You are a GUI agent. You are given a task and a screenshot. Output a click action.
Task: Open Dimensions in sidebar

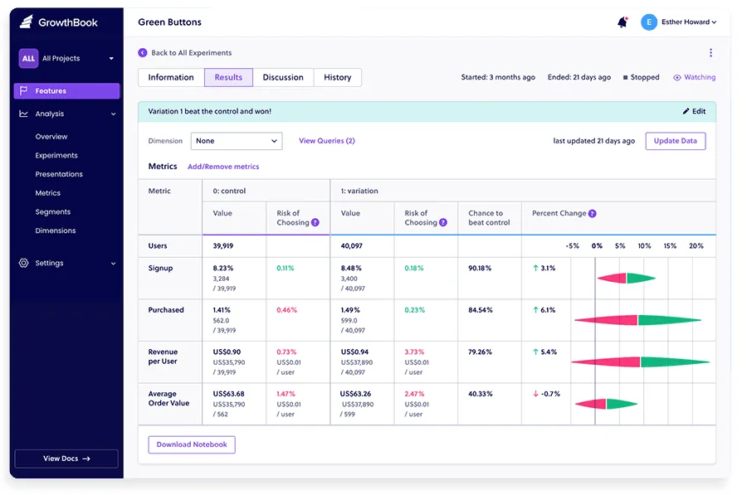pos(56,231)
